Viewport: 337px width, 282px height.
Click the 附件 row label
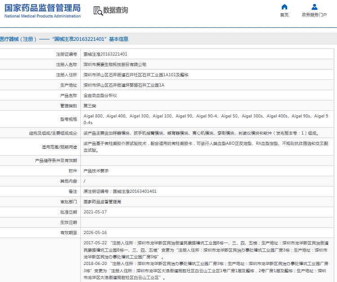point(73,171)
